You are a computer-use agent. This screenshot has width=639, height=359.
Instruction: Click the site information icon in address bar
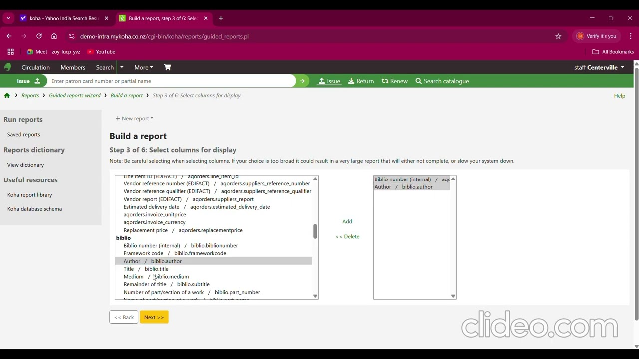[72, 36]
